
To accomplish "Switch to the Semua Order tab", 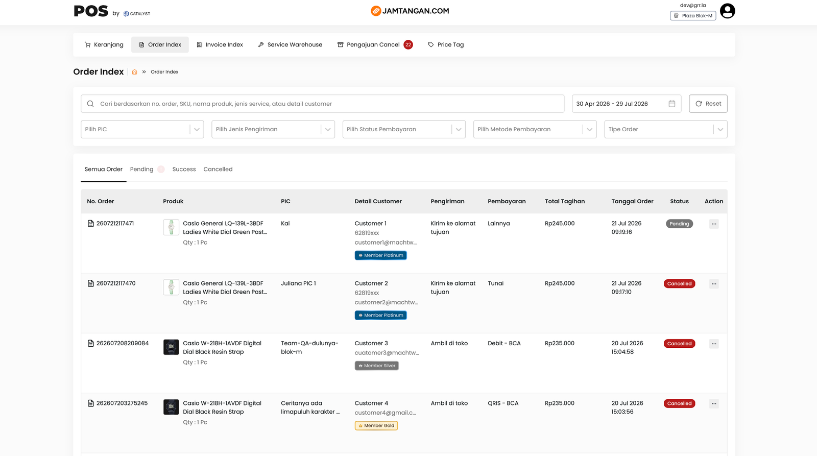I will tap(104, 169).
